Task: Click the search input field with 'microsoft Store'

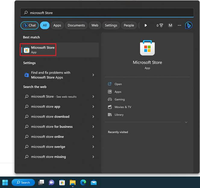Action: coord(107,13)
